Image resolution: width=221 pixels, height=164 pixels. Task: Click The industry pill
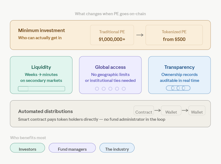click(117, 148)
